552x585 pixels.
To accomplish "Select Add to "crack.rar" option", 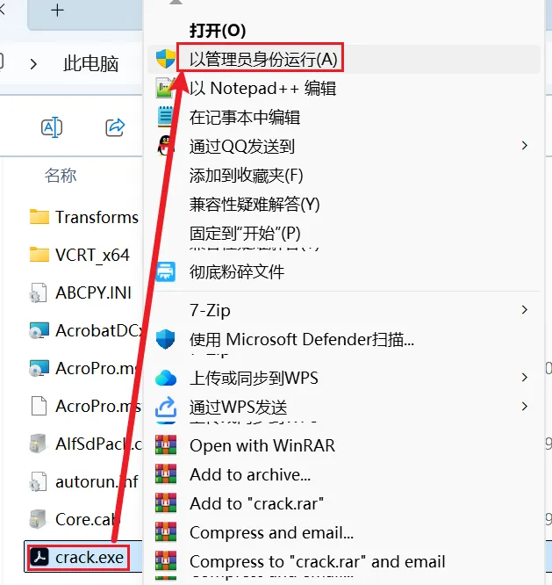I will (256, 503).
